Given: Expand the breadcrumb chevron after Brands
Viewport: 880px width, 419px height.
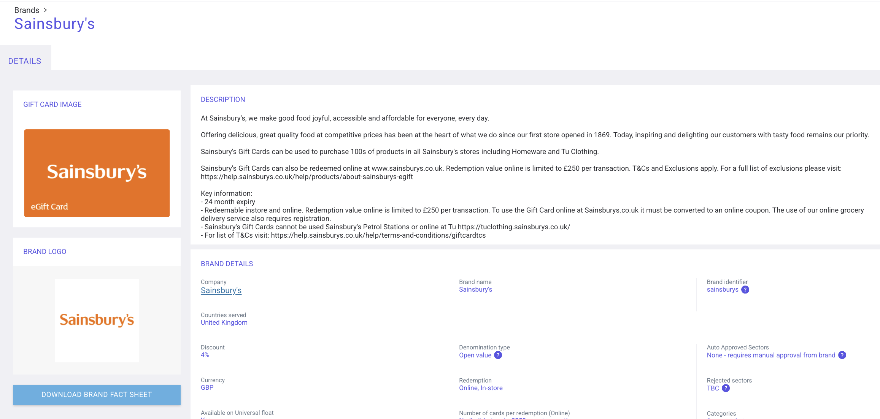Looking at the screenshot, I should 46,10.
